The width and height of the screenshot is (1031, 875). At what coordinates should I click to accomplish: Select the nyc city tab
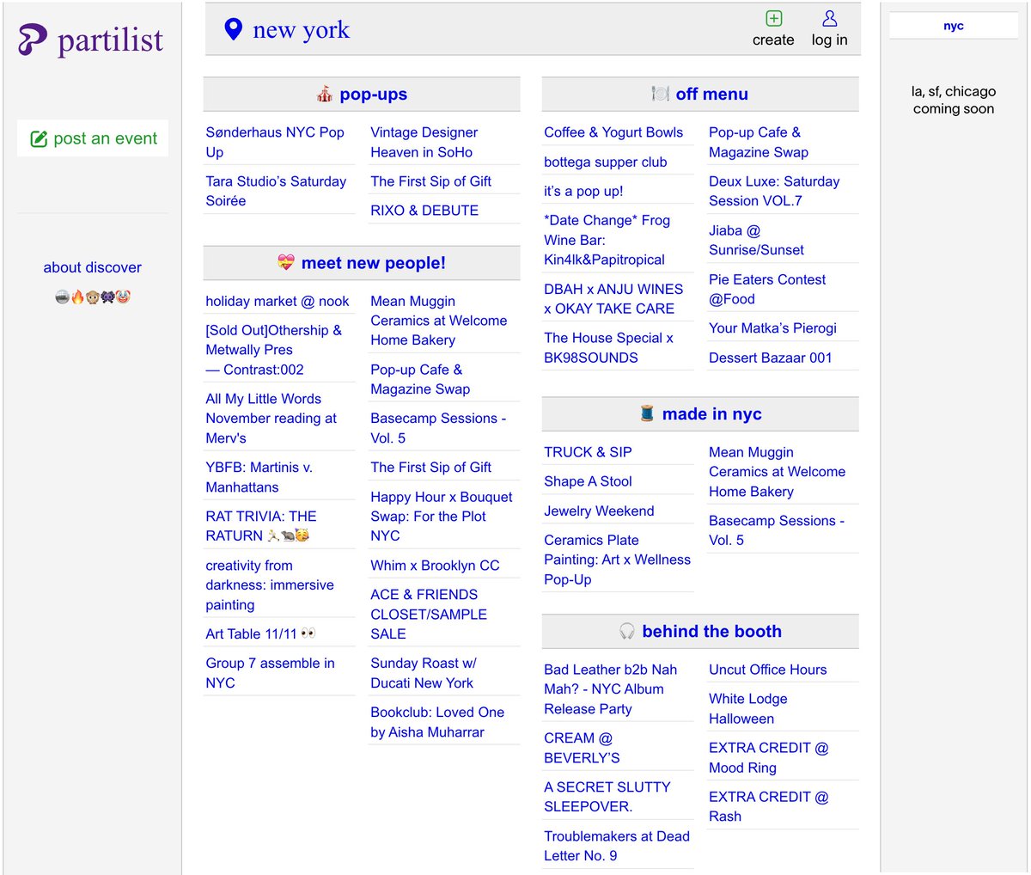point(954,26)
